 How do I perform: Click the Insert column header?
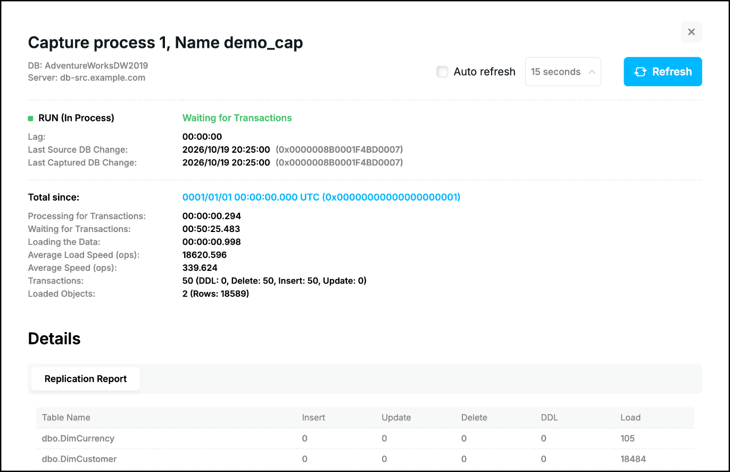[313, 418]
